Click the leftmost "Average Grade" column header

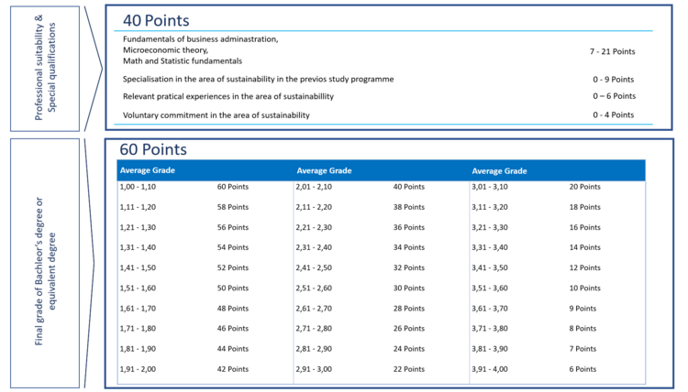click(147, 170)
